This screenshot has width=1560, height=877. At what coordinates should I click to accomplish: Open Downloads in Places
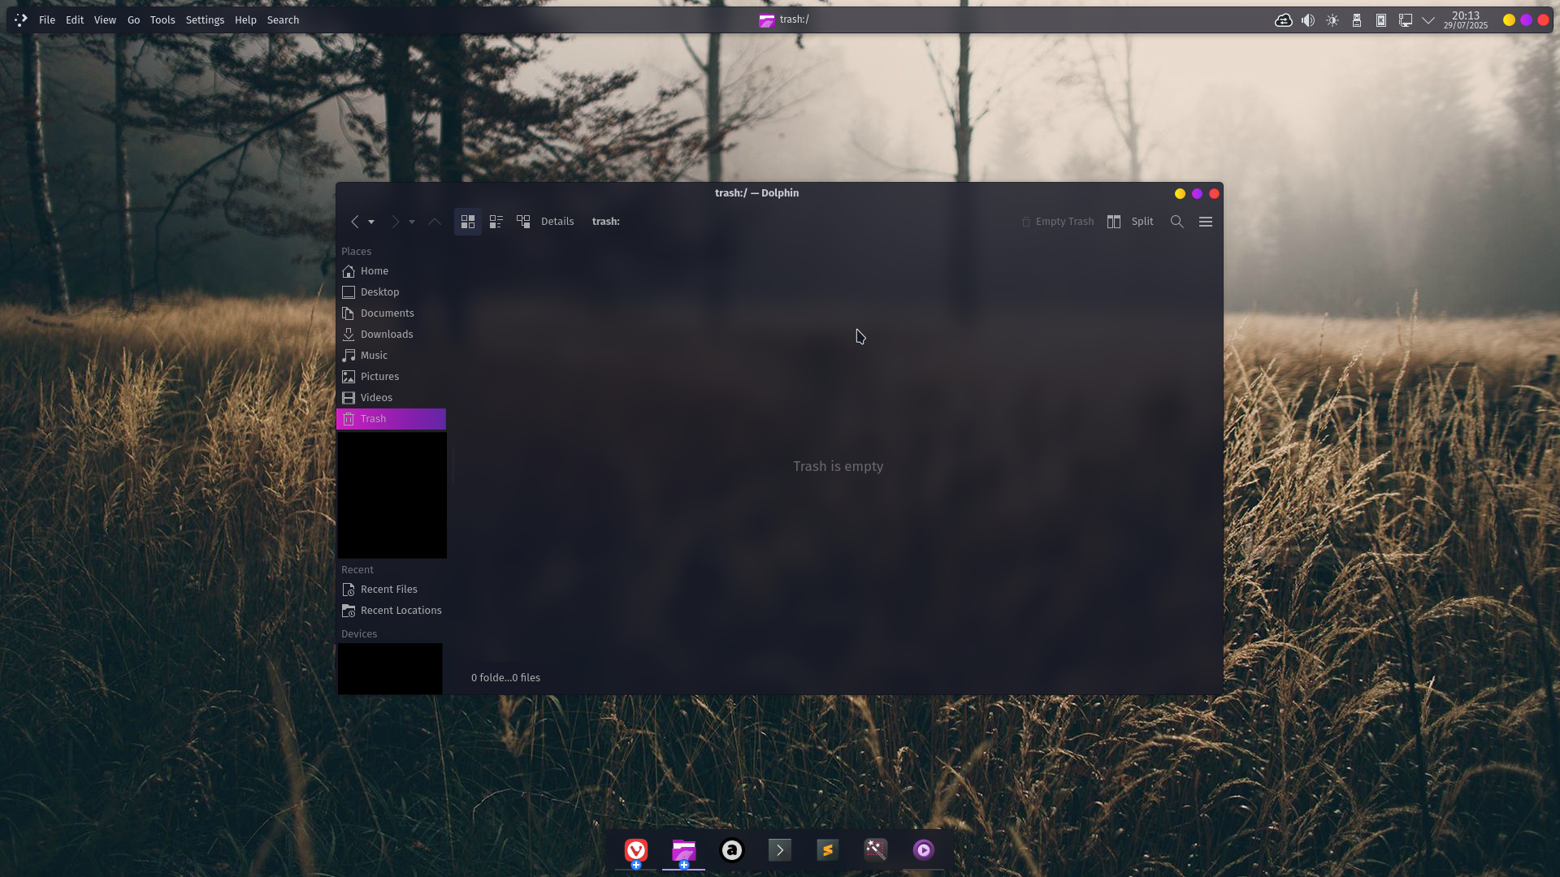point(391,335)
